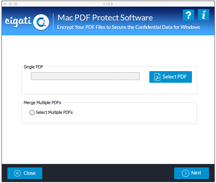Click the green maximize window dot
Viewport: 216px width, 183px height.
point(16,4)
